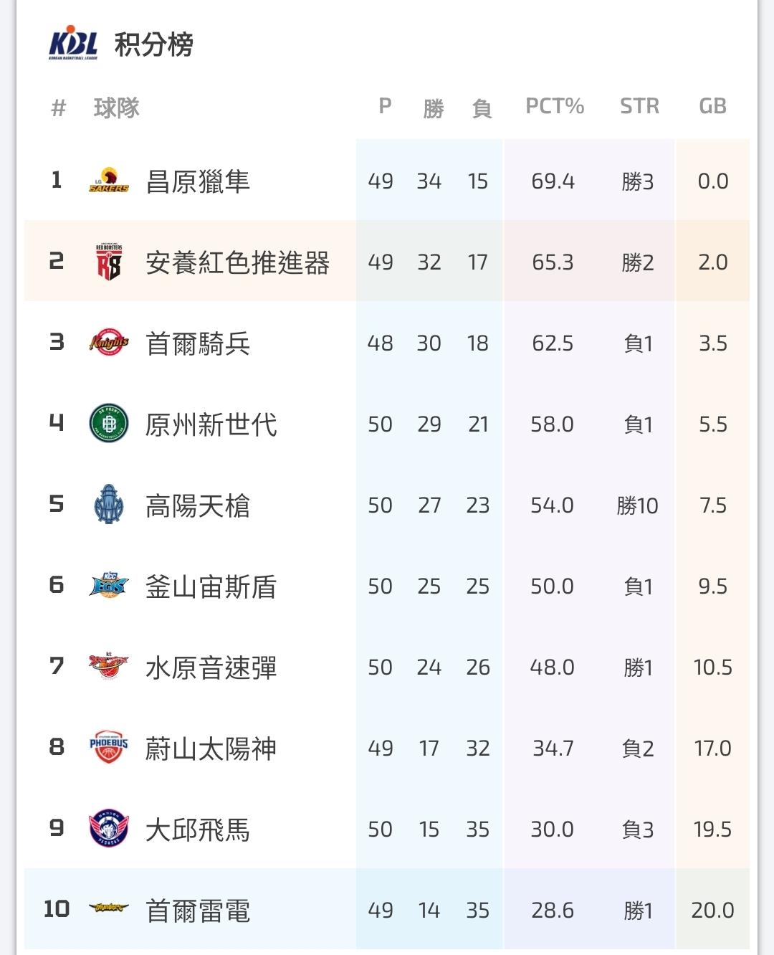Tap the Anyang Red Boosters logo
This screenshot has width=774, height=955.
(x=109, y=262)
